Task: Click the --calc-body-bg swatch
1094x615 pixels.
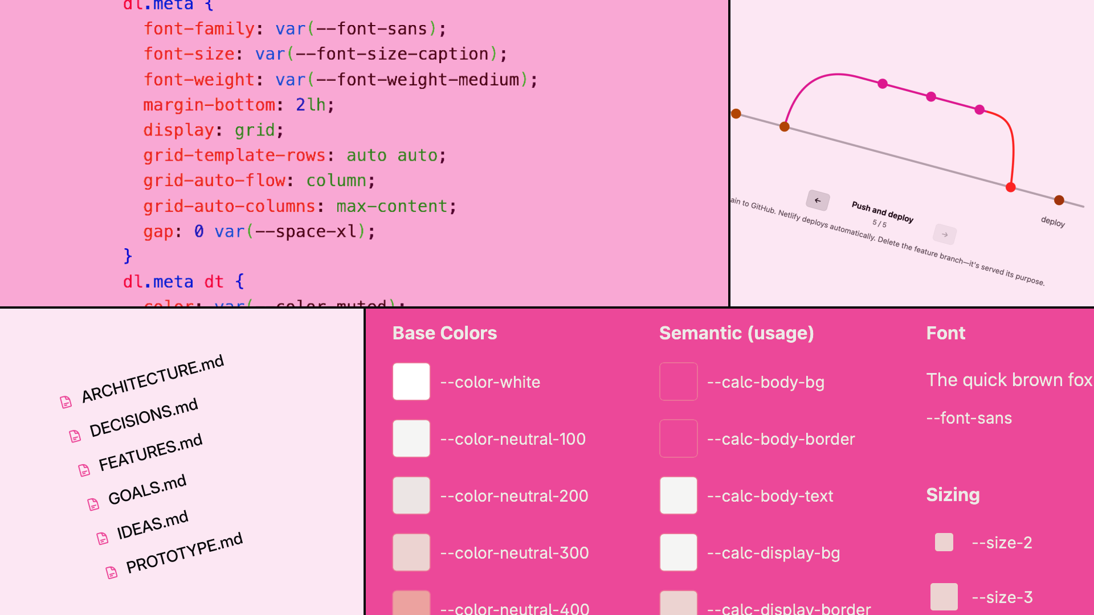Action: (x=678, y=382)
